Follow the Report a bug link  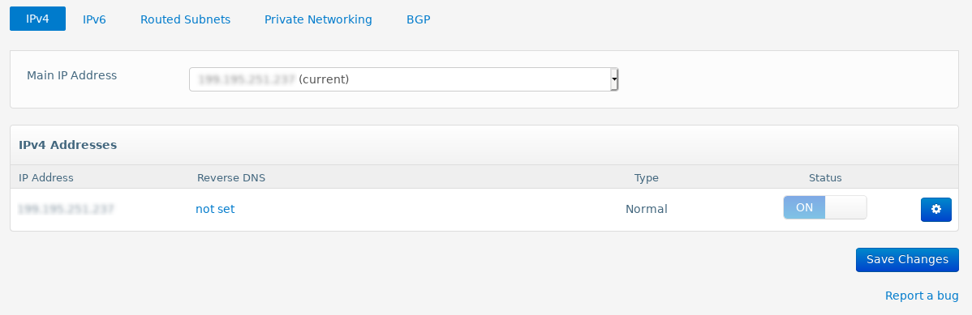coord(922,296)
